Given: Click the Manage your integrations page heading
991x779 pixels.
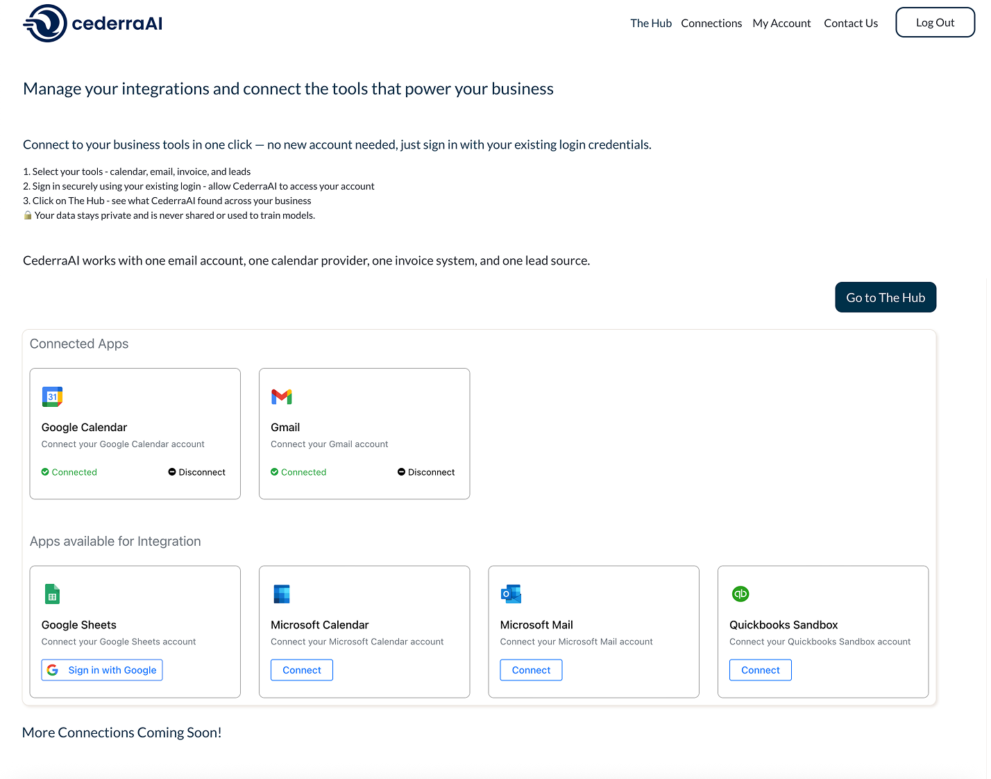Looking at the screenshot, I should point(288,89).
